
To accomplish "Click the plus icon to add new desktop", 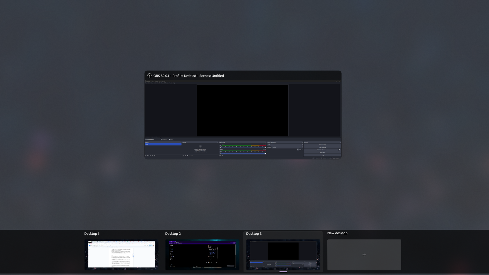I will coord(364,255).
